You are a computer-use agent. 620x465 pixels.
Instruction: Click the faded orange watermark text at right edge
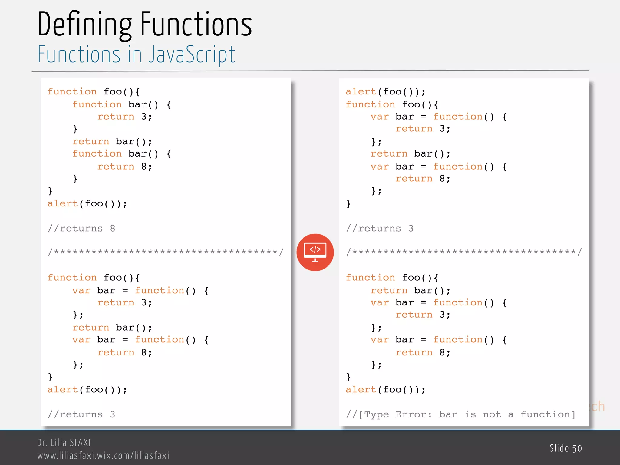pyautogui.click(x=598, y=406)
